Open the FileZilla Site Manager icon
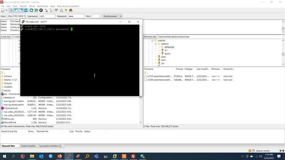The height and width of the screenshot is (160, 285). [x=3, y=10]
